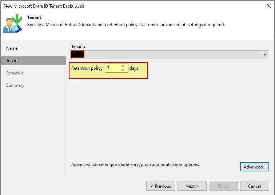
Task: Click the 'Tenant' heading in header
Action: click(x=34, y=17)
